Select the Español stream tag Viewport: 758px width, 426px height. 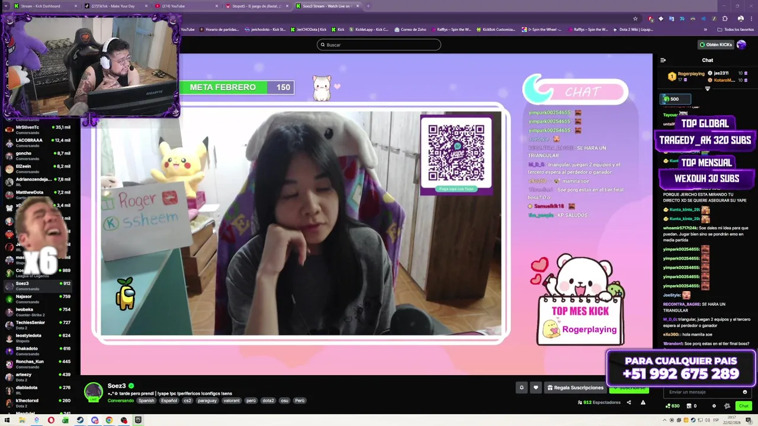[169, 401]
